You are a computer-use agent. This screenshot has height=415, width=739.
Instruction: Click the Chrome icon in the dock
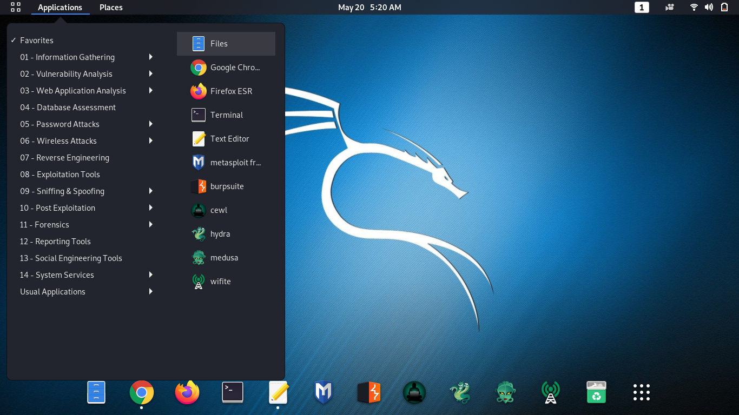click(142, 392)
